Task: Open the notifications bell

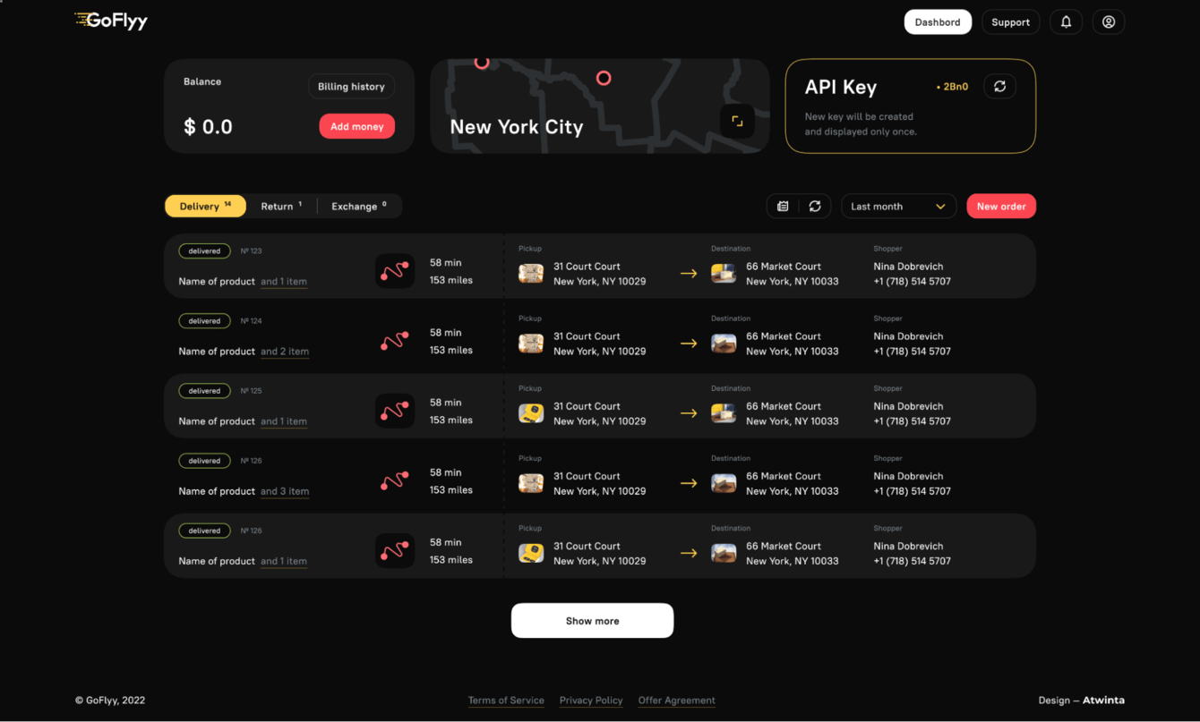Action: pos(1066,22)
